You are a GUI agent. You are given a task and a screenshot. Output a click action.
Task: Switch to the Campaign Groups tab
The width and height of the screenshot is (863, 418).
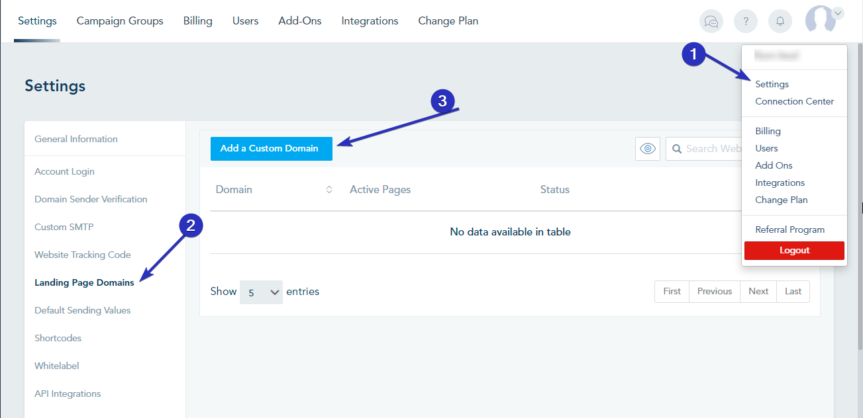(x=120, y=21)
